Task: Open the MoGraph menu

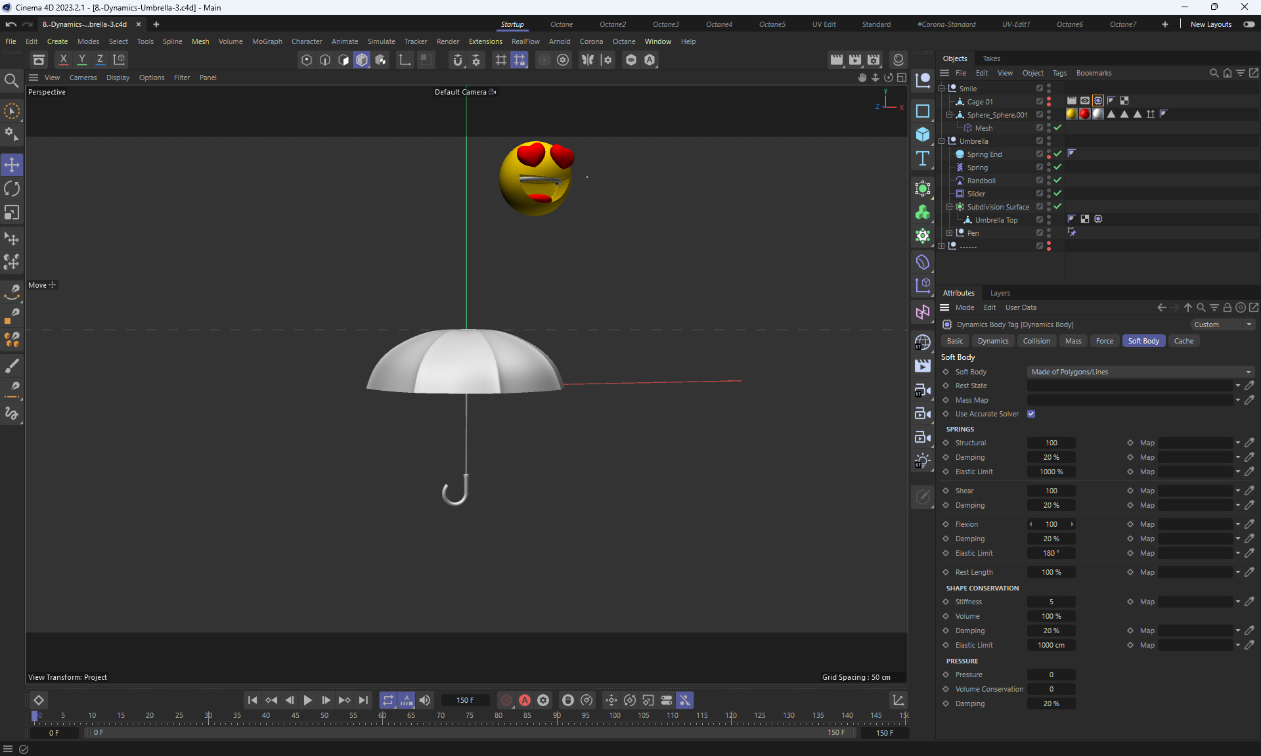Action: [x=267, y=41]
